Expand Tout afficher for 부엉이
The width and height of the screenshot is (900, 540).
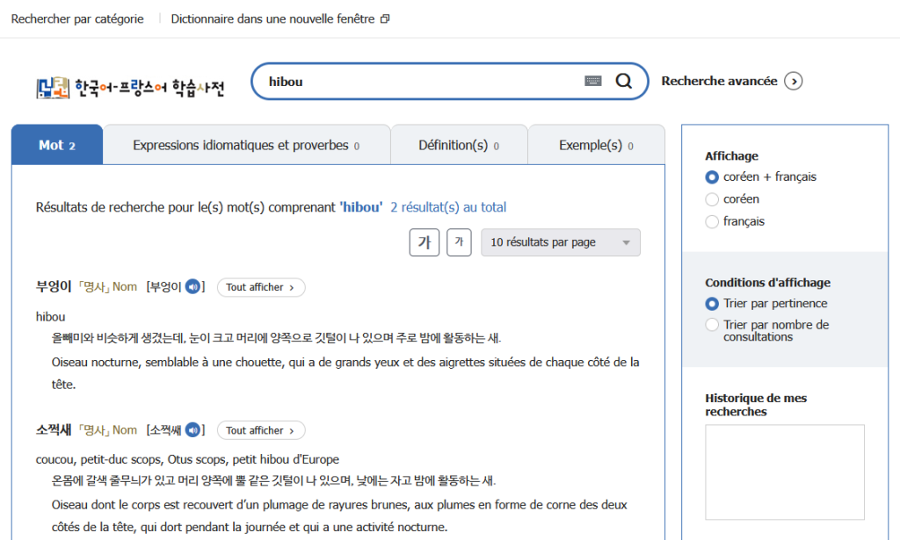click(x=261, y=287)
